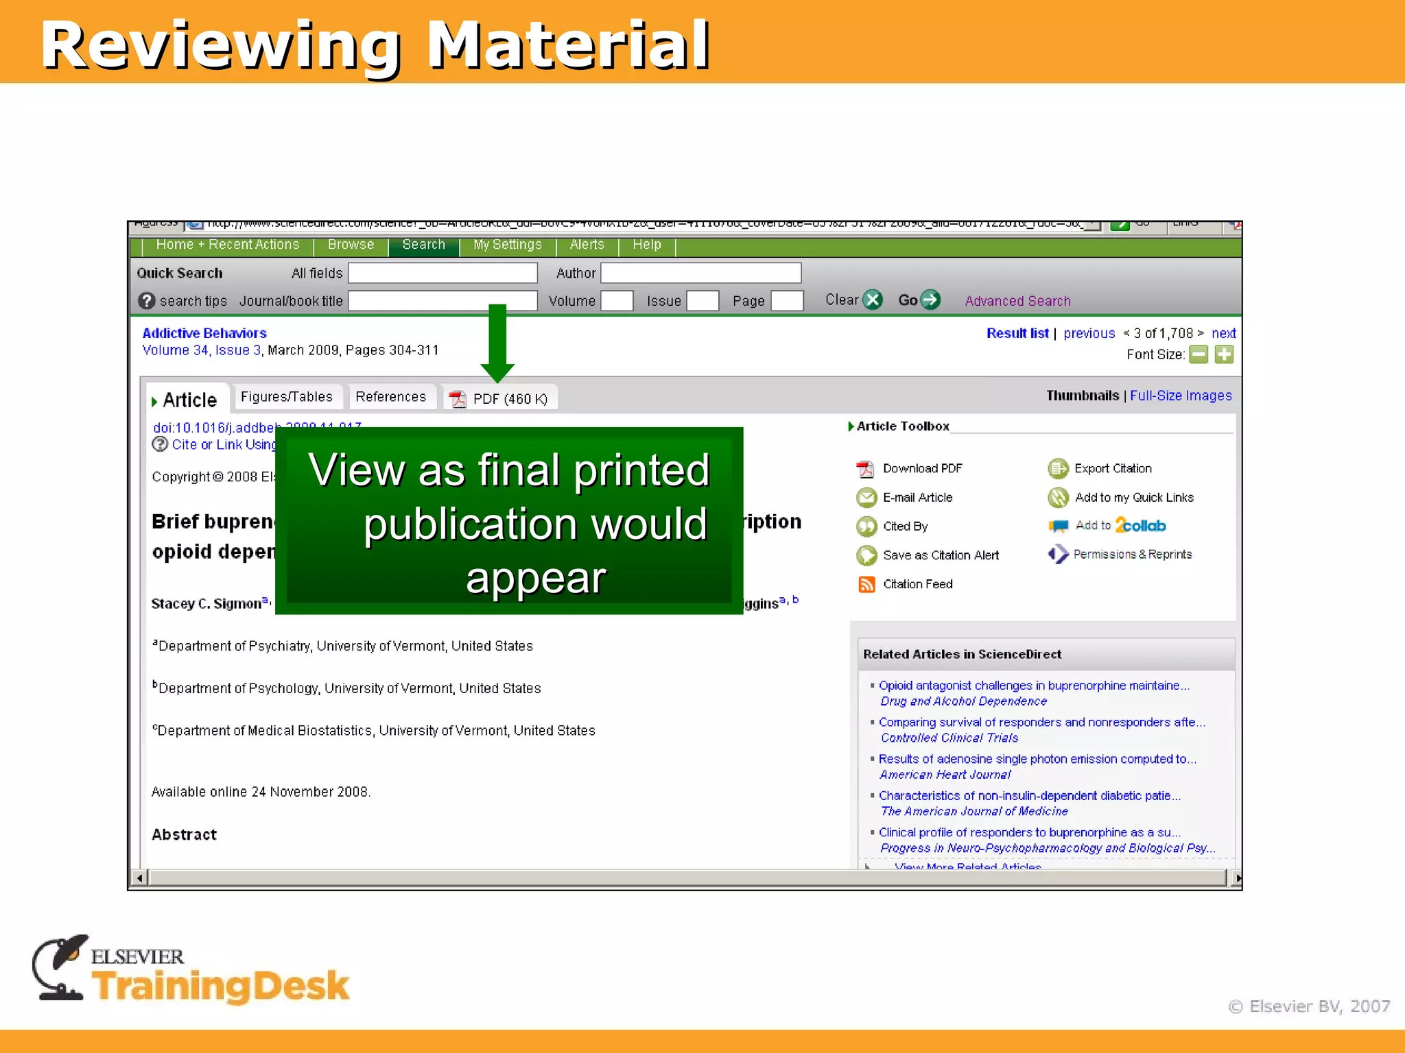This screenshot has width=1405, height=1053.
Task: Click the Cite or Link help icon
Action: 160,444
